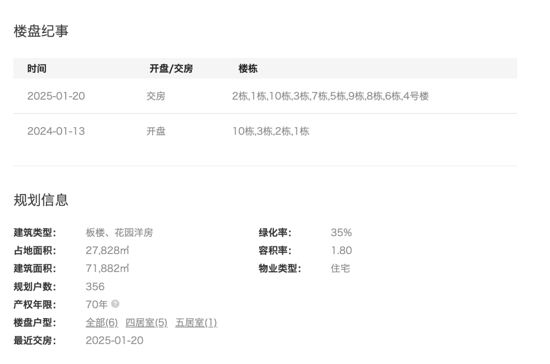
Task: Click the 板楼、花园洋房 building type value
Action: tap(119, 233)
